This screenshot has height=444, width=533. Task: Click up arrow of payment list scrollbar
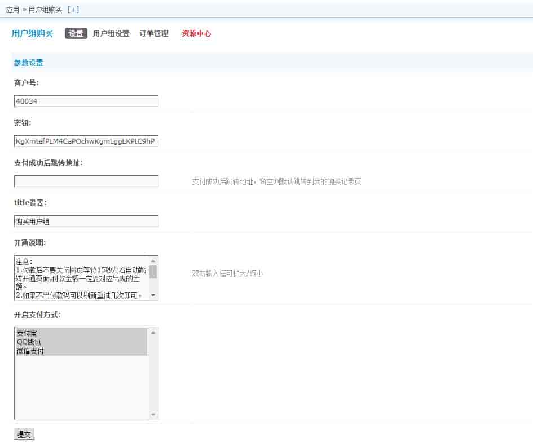(x=153, y=332)
